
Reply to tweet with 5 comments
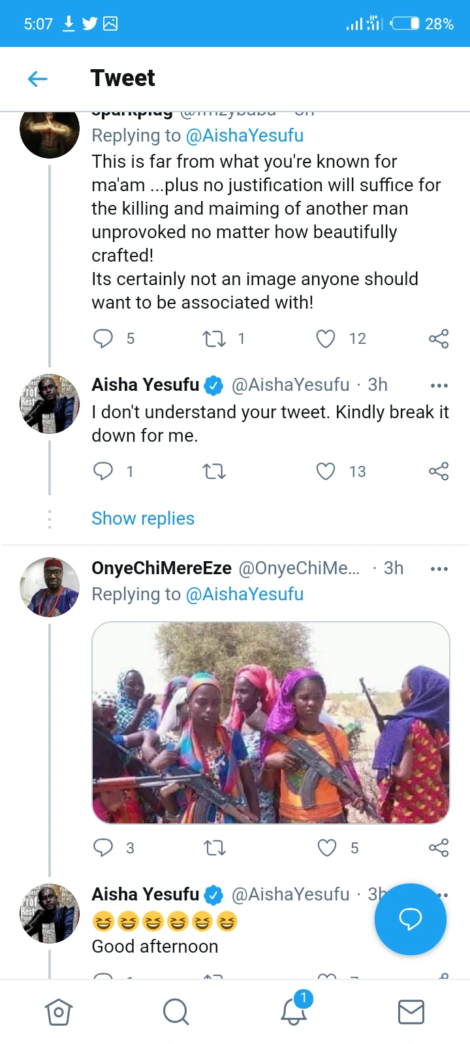pos(103,339)
